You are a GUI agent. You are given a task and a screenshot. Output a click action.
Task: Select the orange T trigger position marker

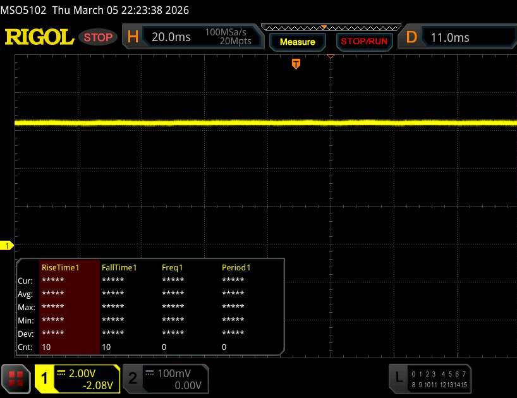point(296,64)
